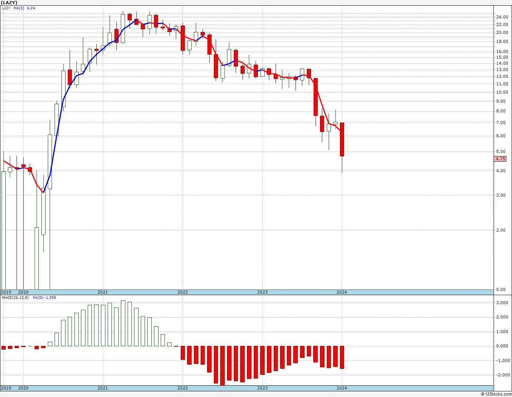
Task: Select the 15.00 price axis label
Action: [502, 57]
